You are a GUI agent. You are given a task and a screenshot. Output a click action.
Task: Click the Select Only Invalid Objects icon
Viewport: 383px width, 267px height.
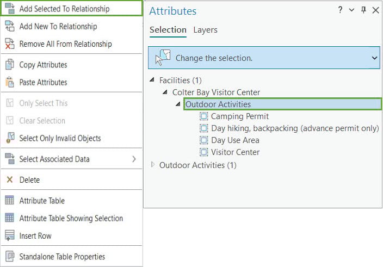[10, 138]
